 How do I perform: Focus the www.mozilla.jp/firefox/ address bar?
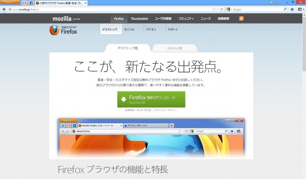tap(111, 9)
